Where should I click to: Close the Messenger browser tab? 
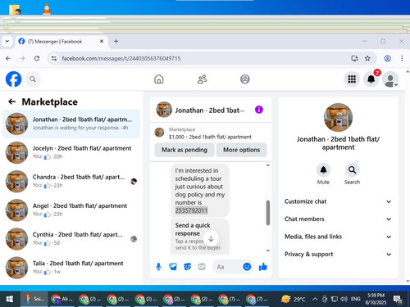(102, 41)
